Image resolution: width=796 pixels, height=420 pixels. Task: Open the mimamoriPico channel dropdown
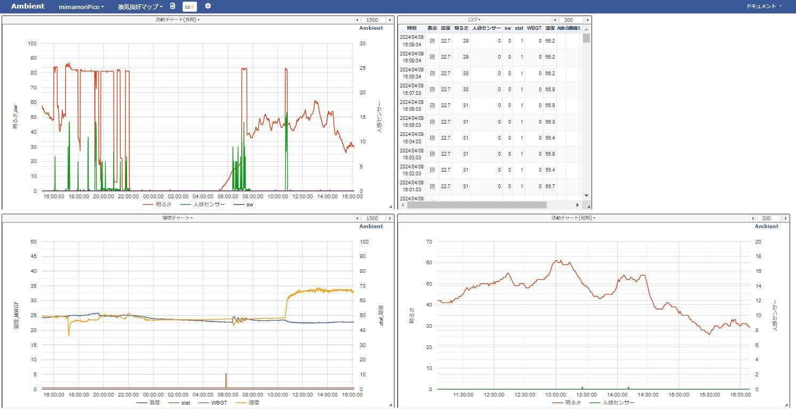81,7
